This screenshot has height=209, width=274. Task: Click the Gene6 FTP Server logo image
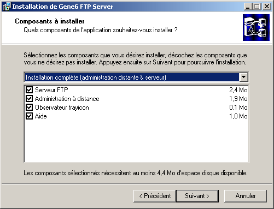(256, 28)
